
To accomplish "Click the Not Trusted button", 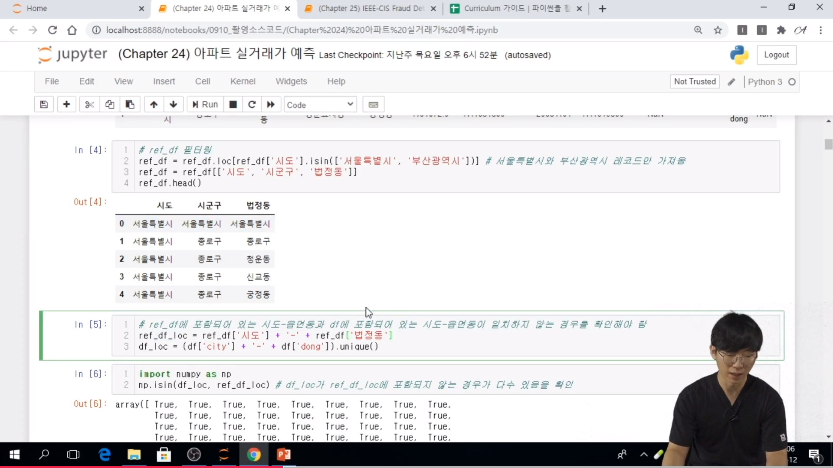I will click(695, 81).
